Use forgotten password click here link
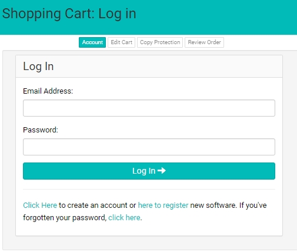This screenshot has height=252, width=297. (x=124, y=218)
